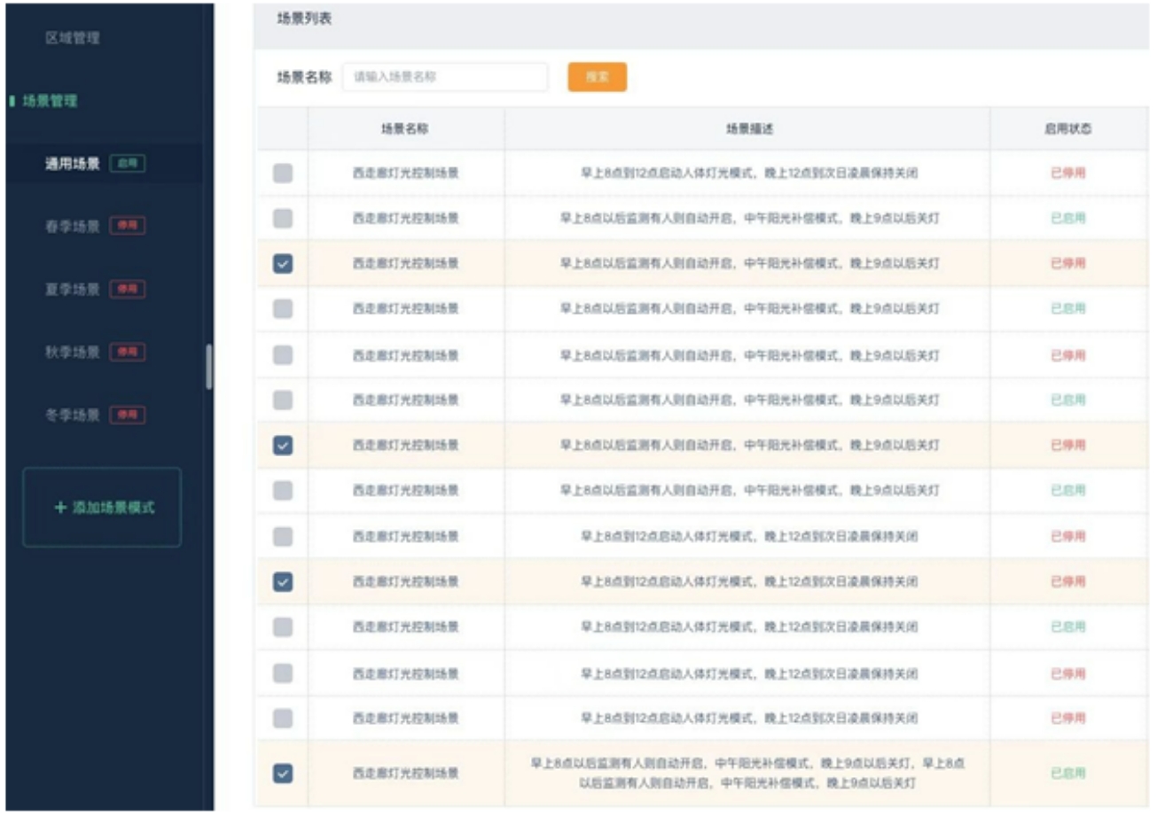This screenshot has height=816, width=1157.
Task: Click the 停用 badge next to 秋季场景
Action: coord(128,352)
